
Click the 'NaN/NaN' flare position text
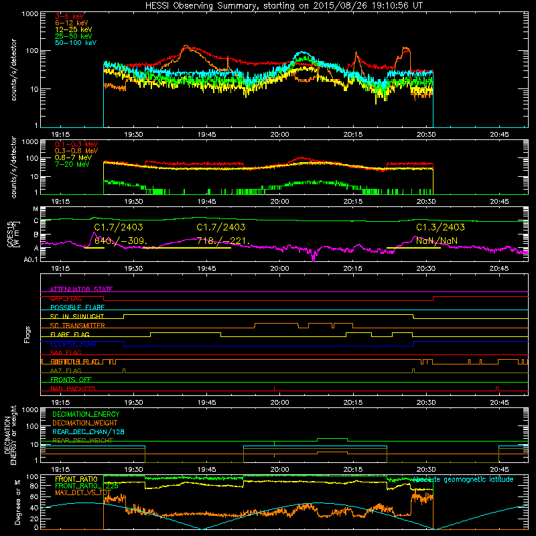437,241
